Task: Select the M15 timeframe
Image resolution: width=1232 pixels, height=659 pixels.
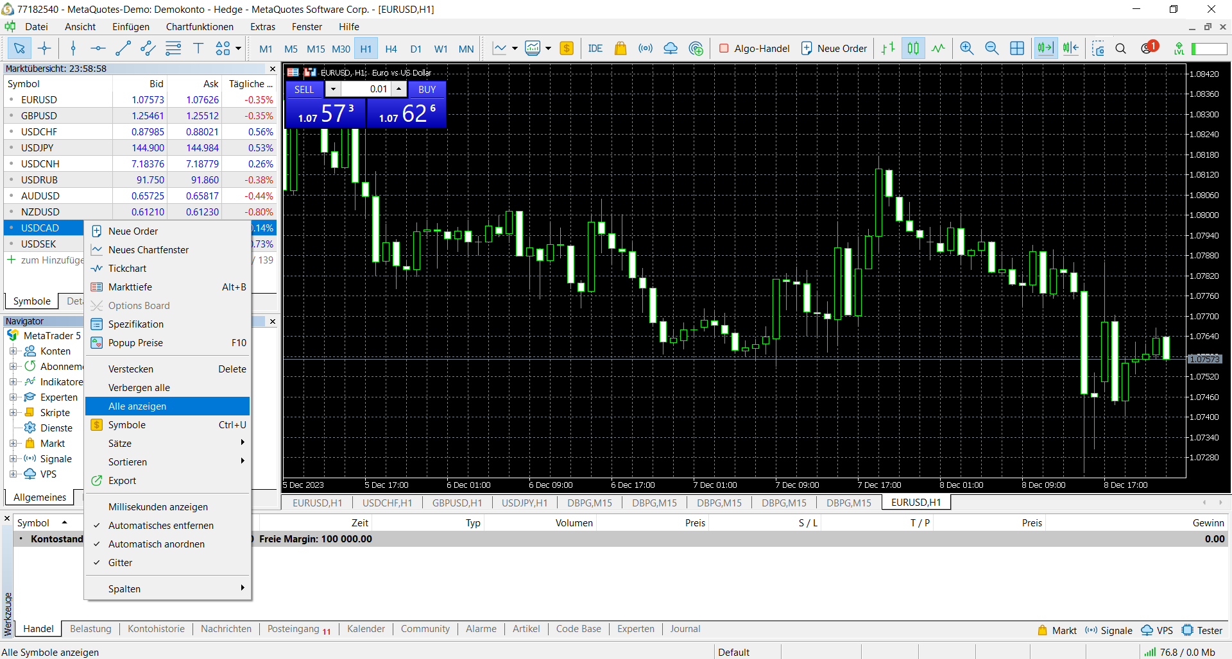Action: tap(316, 49)
